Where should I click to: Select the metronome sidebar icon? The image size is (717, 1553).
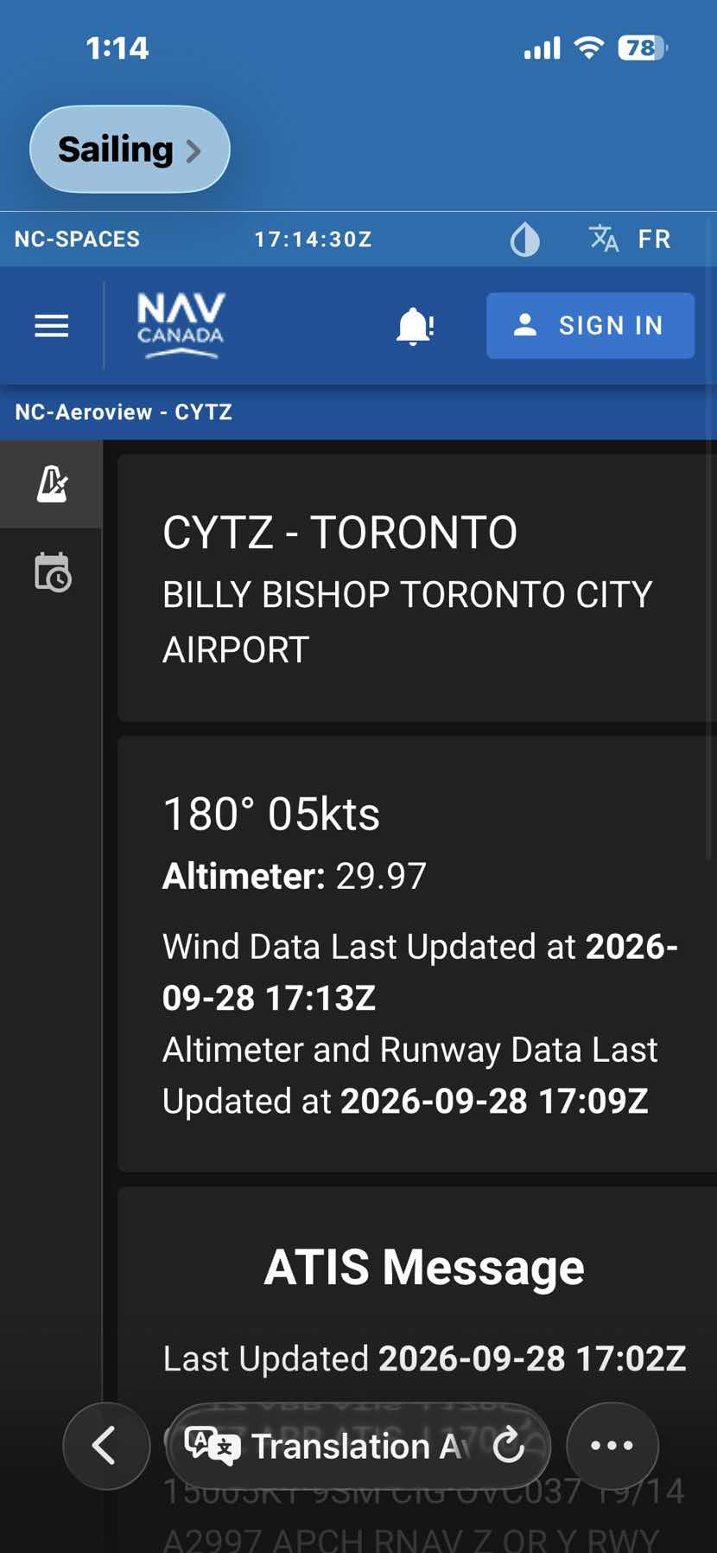52,484
